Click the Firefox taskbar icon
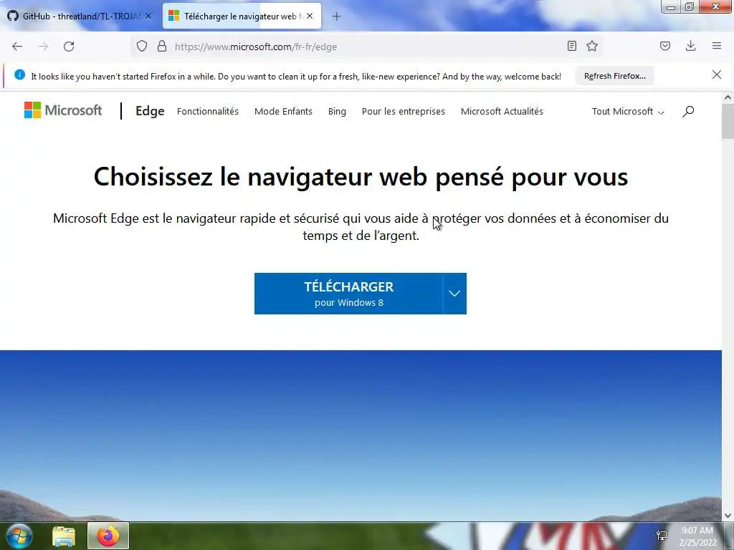The width and height of the screenshot is (734, 550). tap(108, 536)
